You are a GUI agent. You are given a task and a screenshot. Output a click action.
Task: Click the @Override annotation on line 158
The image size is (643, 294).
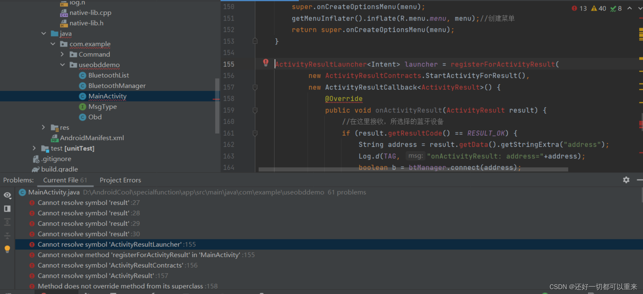point(344,99)
